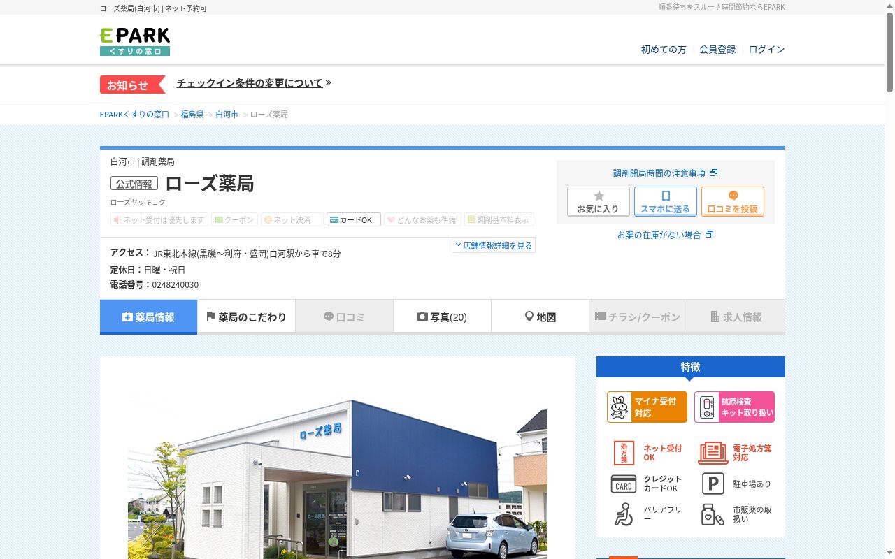
Task: Open the 薬局情報 tab
Action: [x=148, y=317]
